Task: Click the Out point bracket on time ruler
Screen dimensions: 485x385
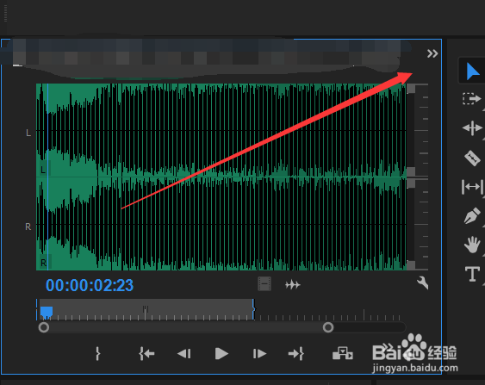Action: click(x=253, y=309)
